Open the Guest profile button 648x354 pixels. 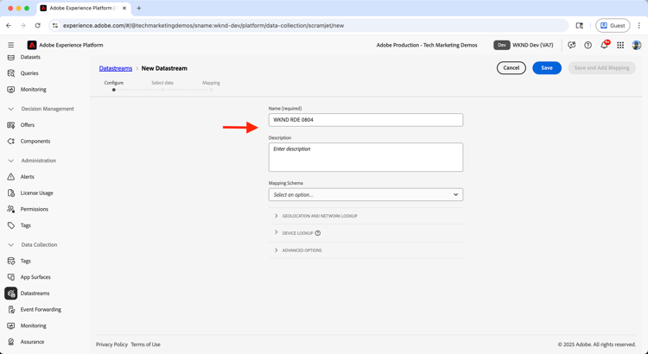point(613,26)
